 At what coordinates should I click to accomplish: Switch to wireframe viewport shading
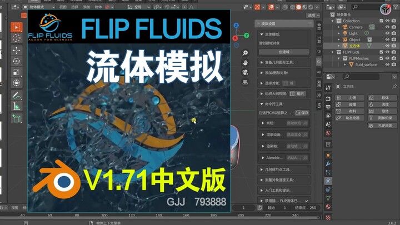point(293,7)
